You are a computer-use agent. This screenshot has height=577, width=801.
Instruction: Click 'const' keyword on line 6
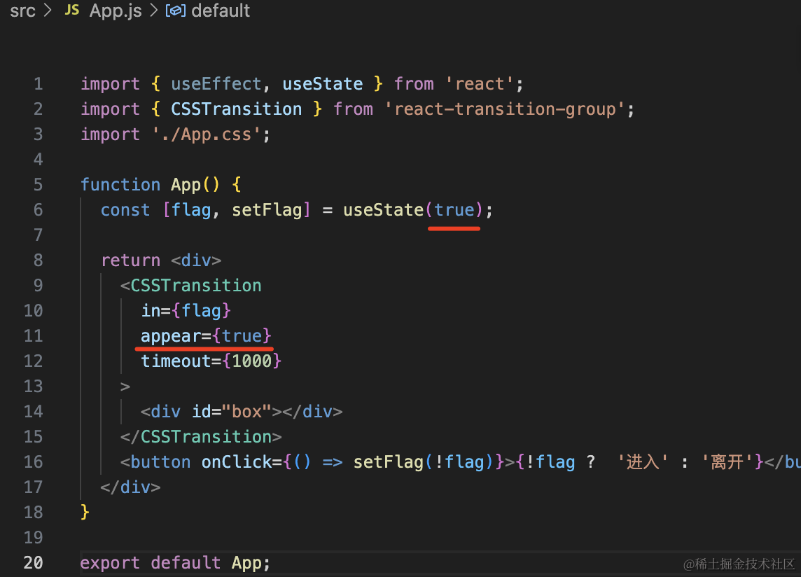click(125, 210)
